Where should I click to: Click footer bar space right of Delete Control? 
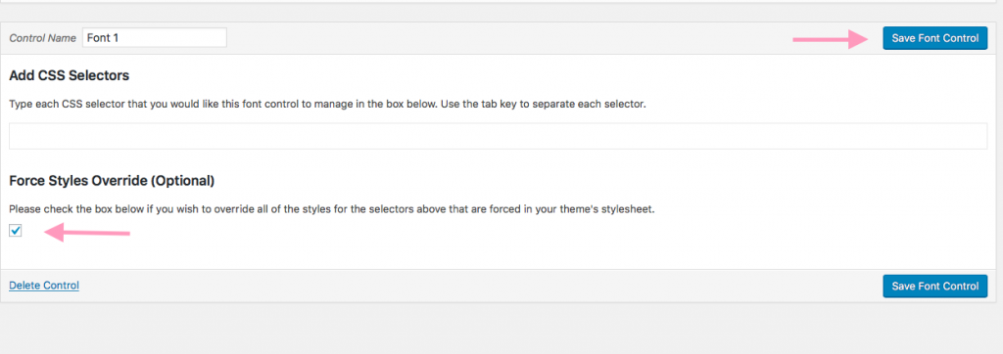[x=480, y=286]
